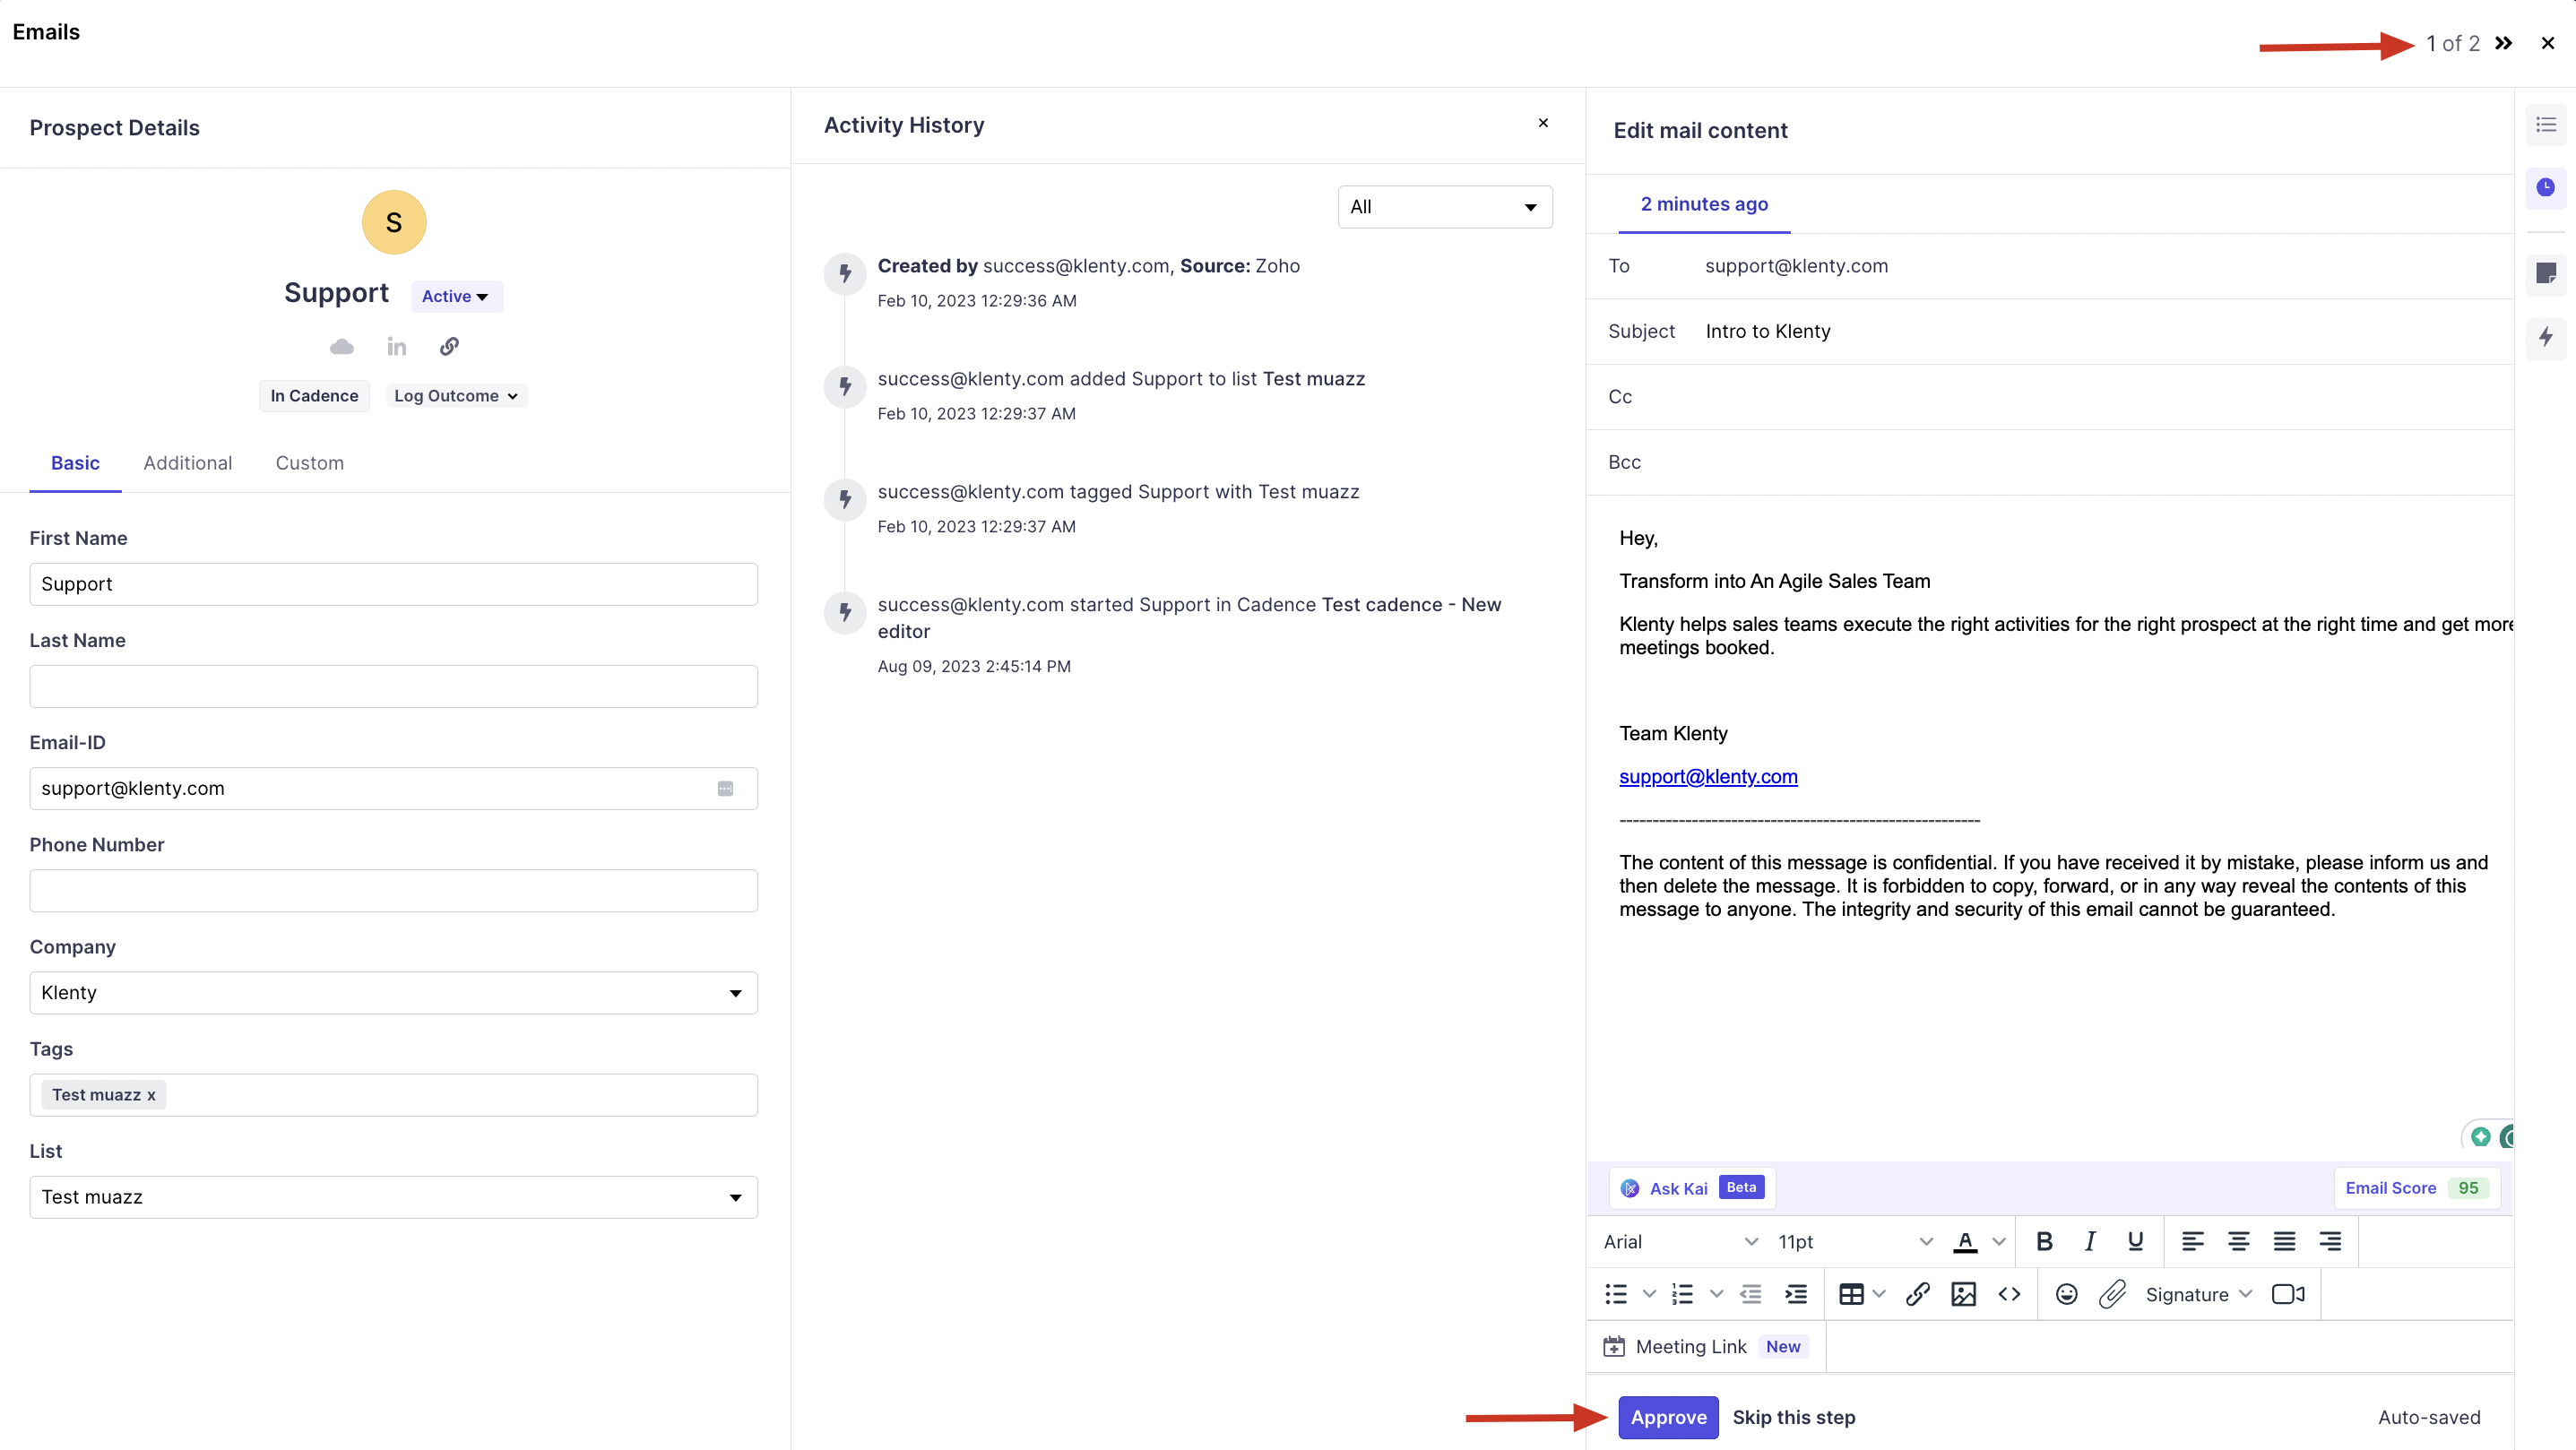2576x1450 pixels.
Task: Open the Signature dropdown
Action: point(2198,1294)
